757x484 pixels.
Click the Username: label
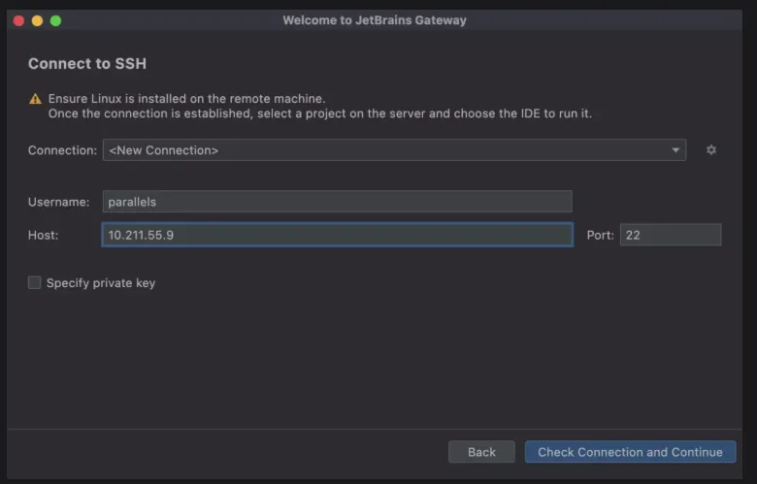[58, 202]
